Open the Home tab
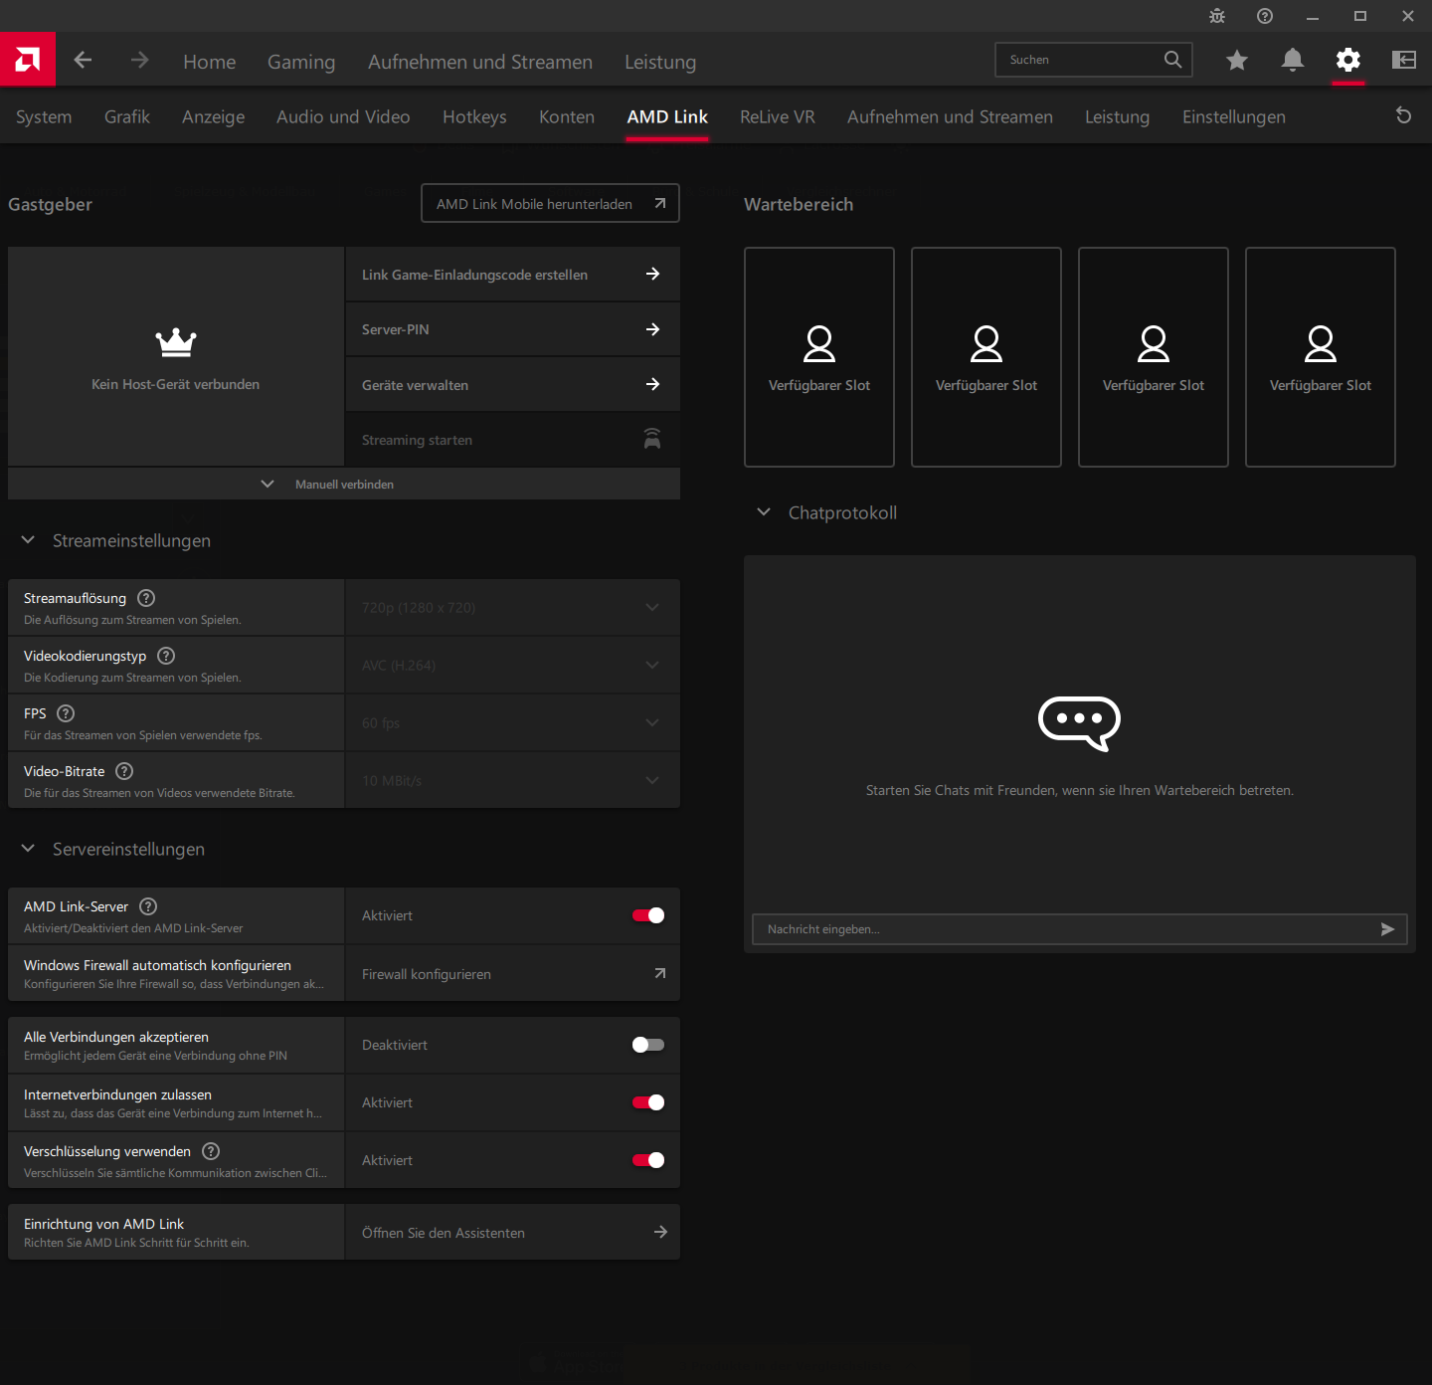Viewport: 1432px width, 1385px height. point(209,62)
